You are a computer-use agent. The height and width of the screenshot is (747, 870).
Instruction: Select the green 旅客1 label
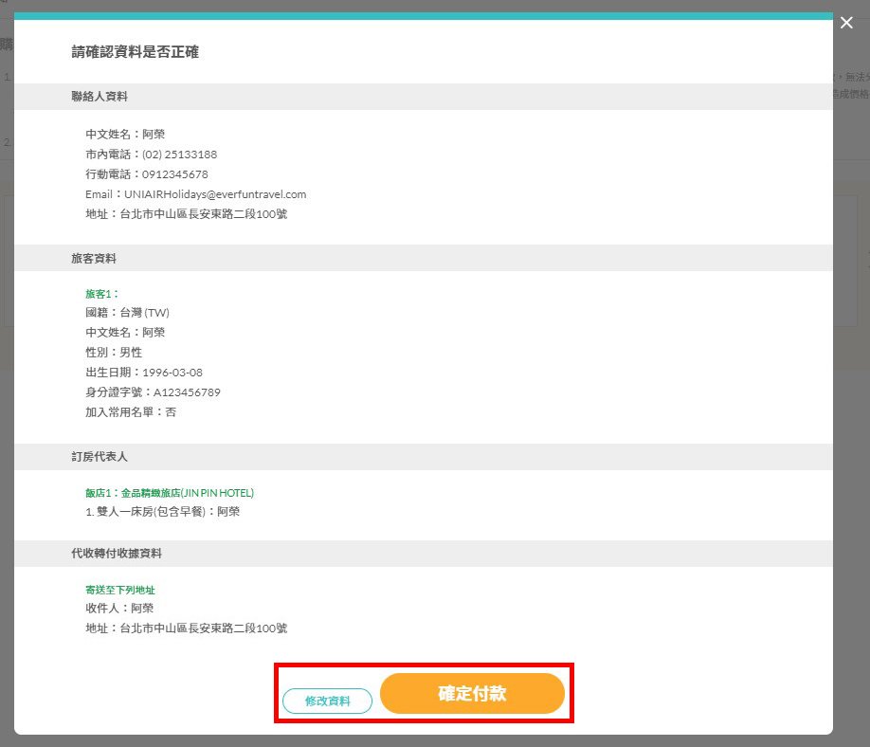[x=102, y=294]
